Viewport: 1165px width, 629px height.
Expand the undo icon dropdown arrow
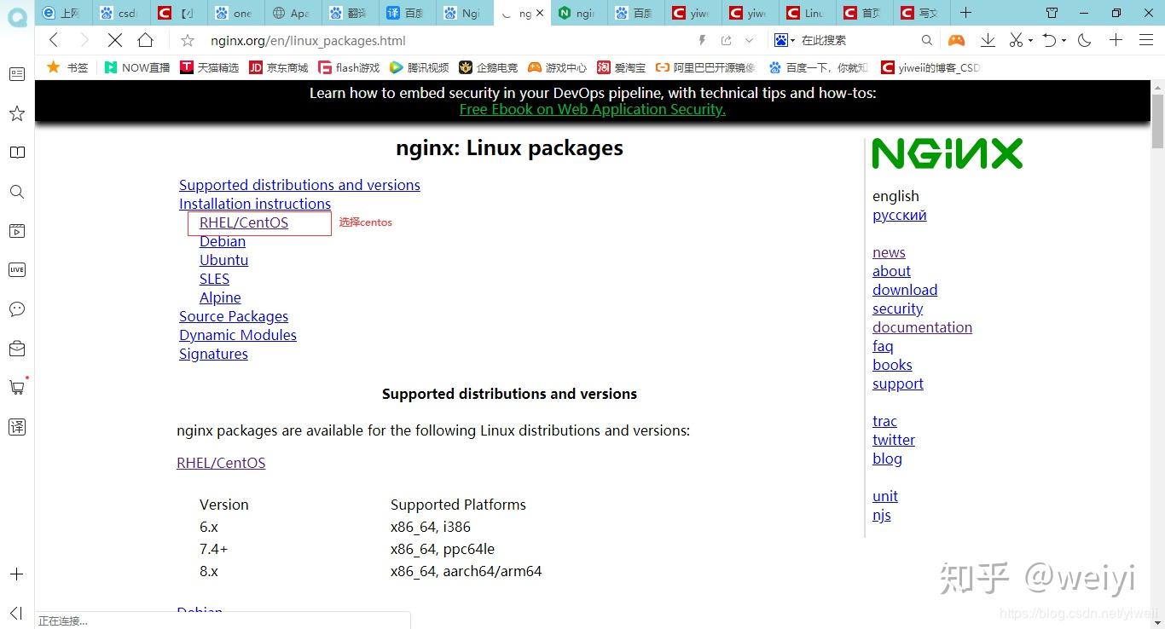(x=1064, y=40)
